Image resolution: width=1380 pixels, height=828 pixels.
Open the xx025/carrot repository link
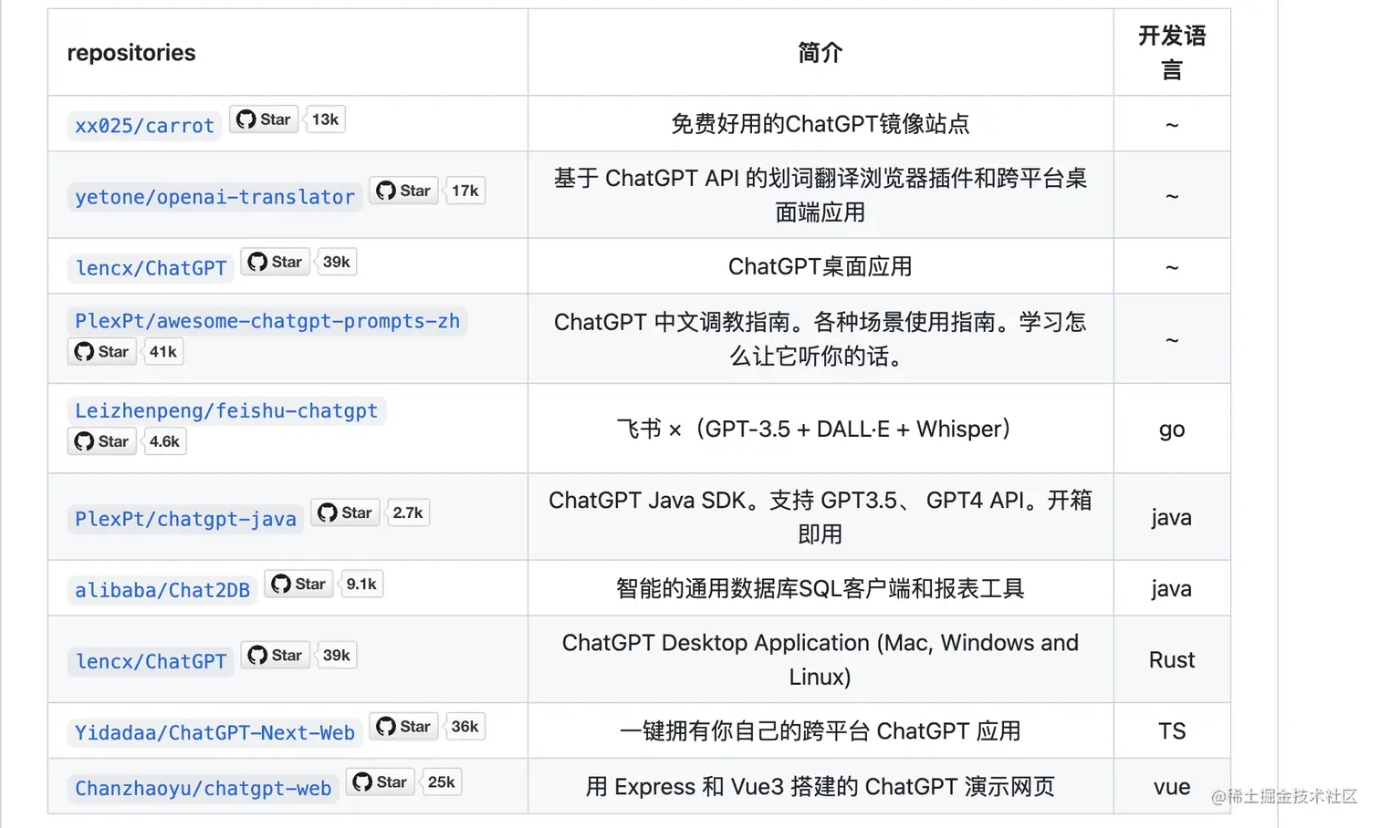coord(144,126)
